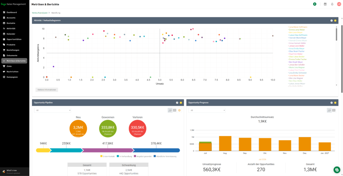The width and height of the screenshot is (343, 176).
Task: Toggle Lukas Elias Hoffmann series in legend
Action: coord(297,35)
